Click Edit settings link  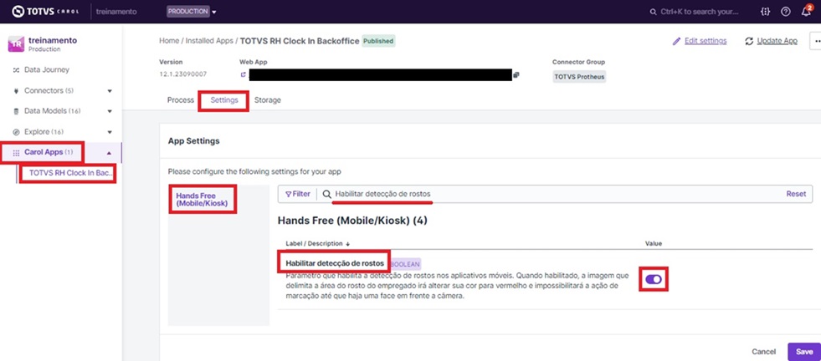pos(706,41)
